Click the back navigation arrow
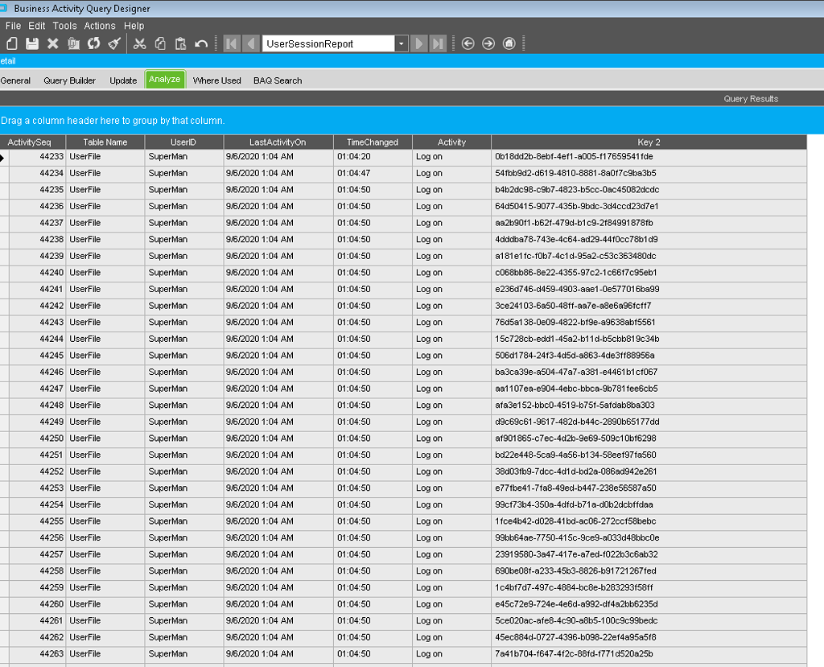This screenshot has height=667, width=824. [x=469, y=43]
